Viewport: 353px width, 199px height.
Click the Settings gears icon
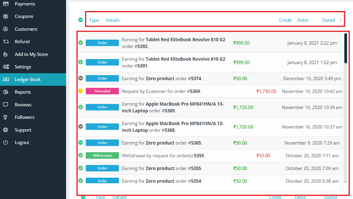pyautogui.click(x=6, y=67)
